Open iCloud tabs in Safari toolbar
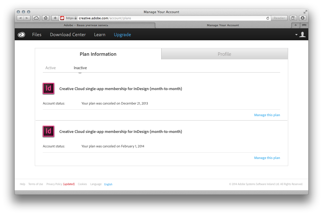 pos(36,18)
